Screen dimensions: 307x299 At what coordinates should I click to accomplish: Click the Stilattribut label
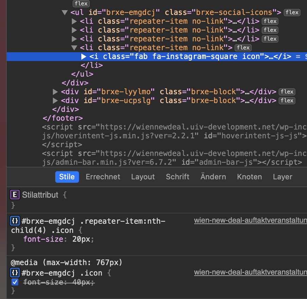[x=40, y=195]
